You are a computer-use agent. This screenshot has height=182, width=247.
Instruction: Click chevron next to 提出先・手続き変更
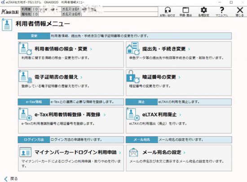coord(189,49)
